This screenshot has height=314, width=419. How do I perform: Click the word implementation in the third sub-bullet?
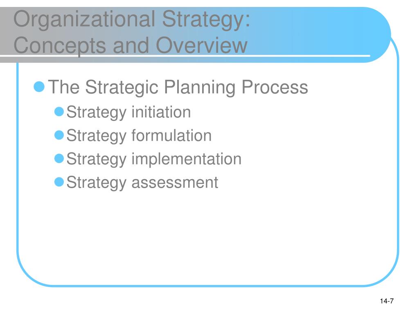187,159
